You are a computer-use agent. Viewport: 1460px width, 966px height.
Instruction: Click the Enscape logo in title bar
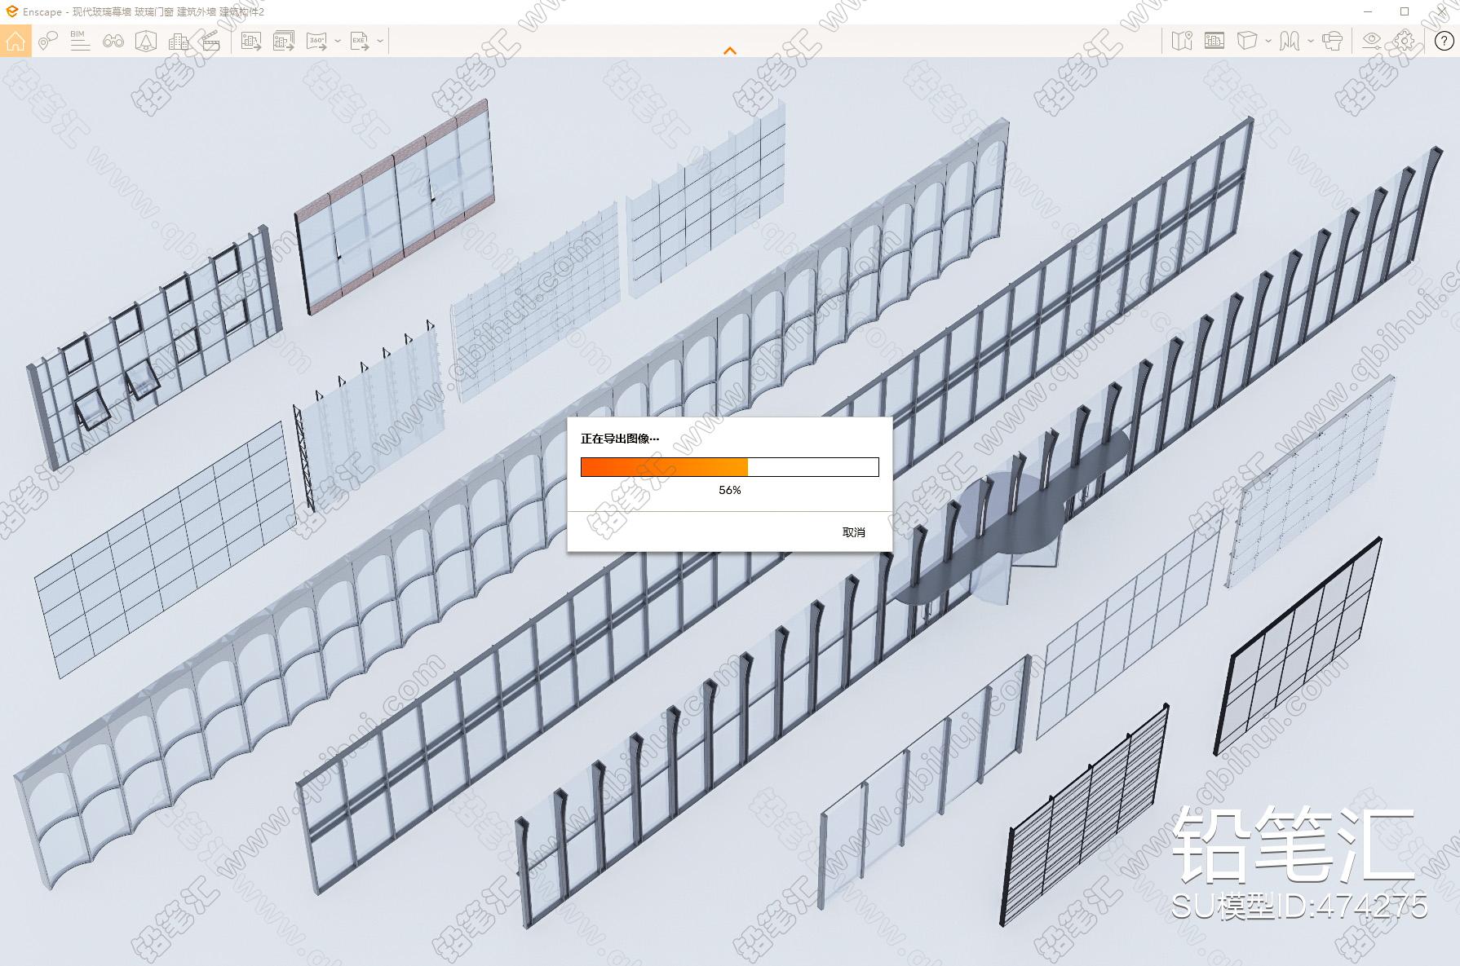[x=12, y=11]
